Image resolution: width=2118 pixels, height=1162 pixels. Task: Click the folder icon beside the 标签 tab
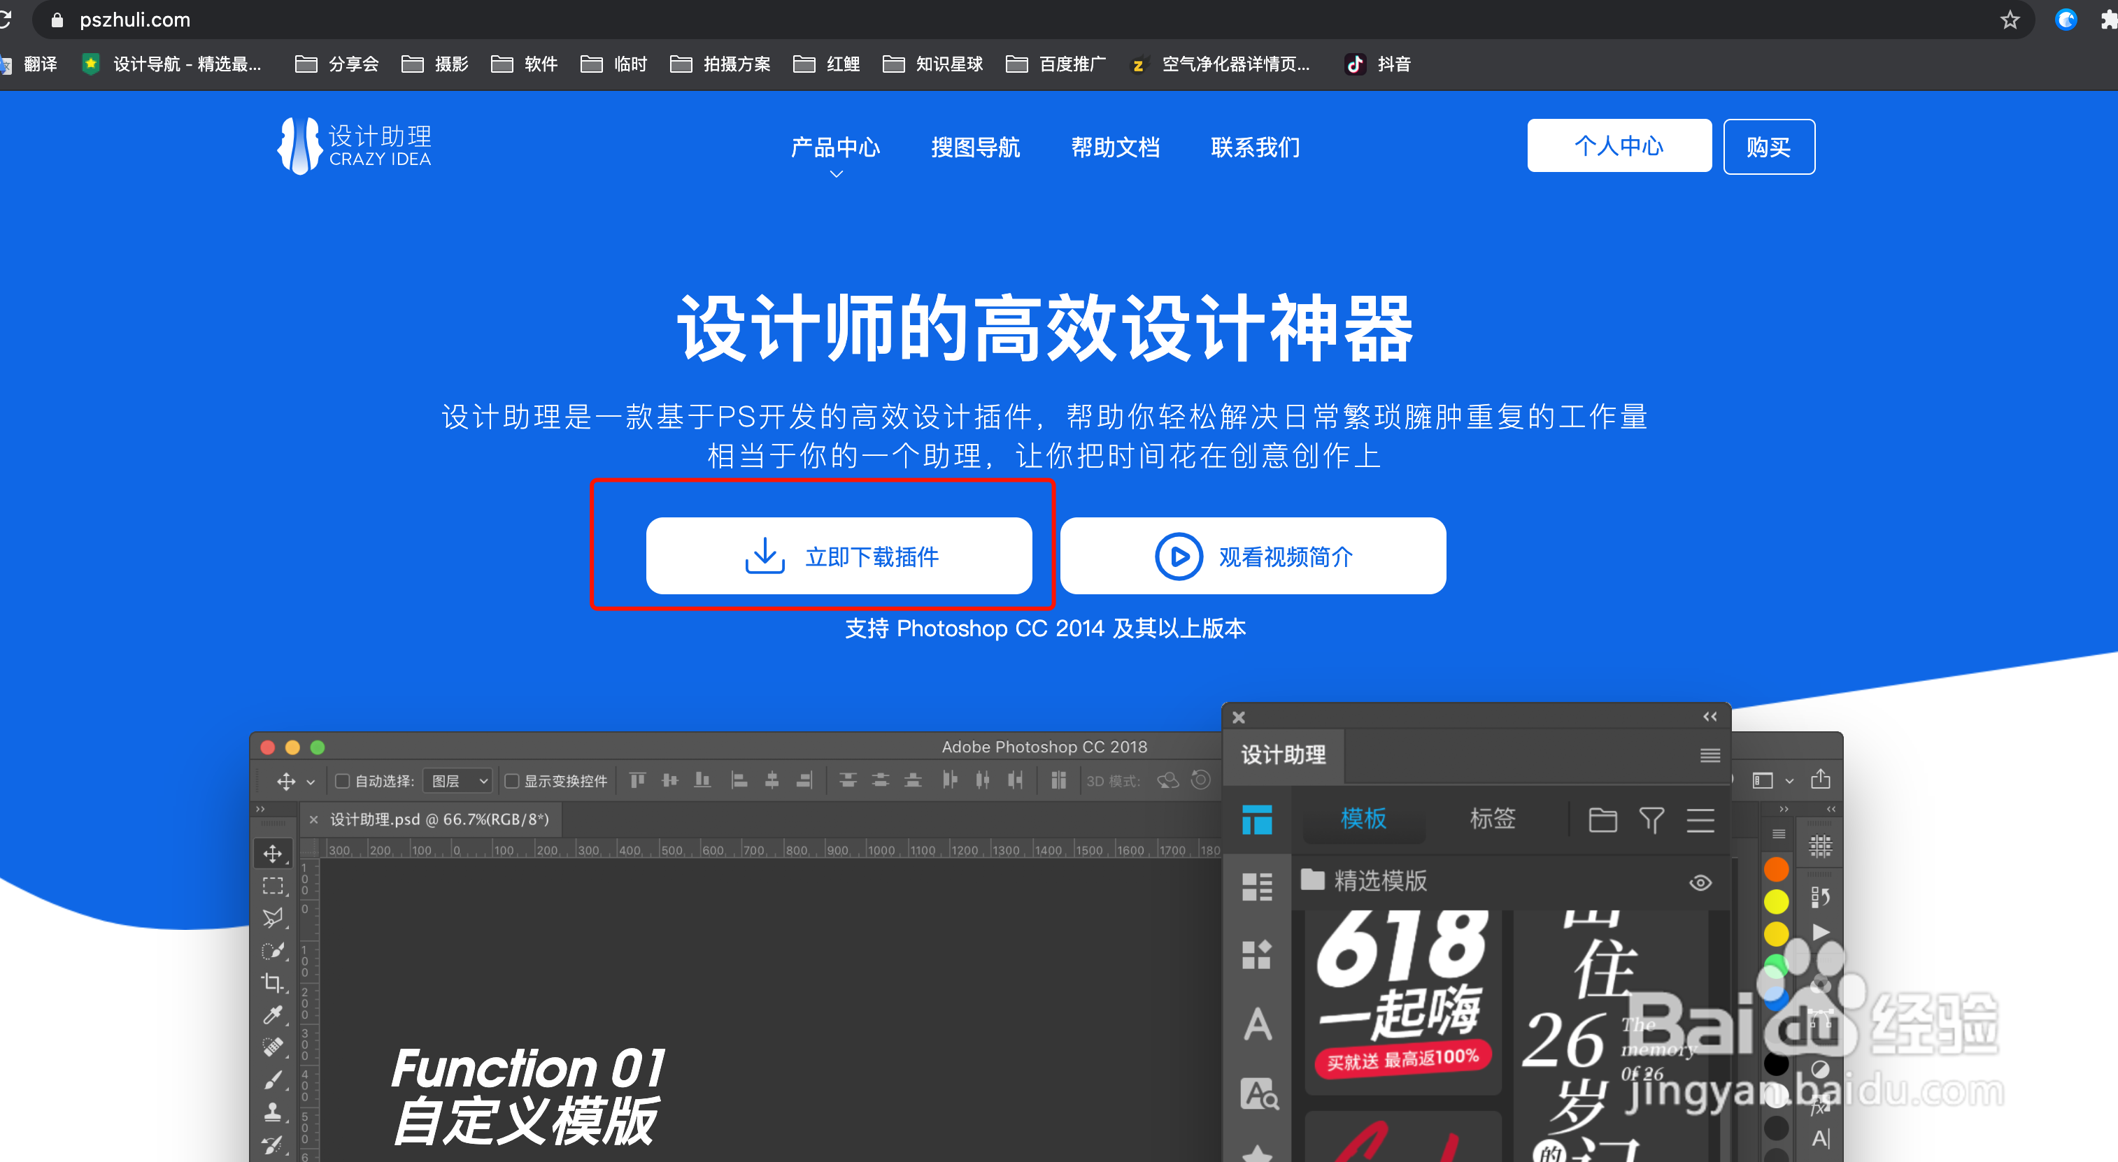1602,819
